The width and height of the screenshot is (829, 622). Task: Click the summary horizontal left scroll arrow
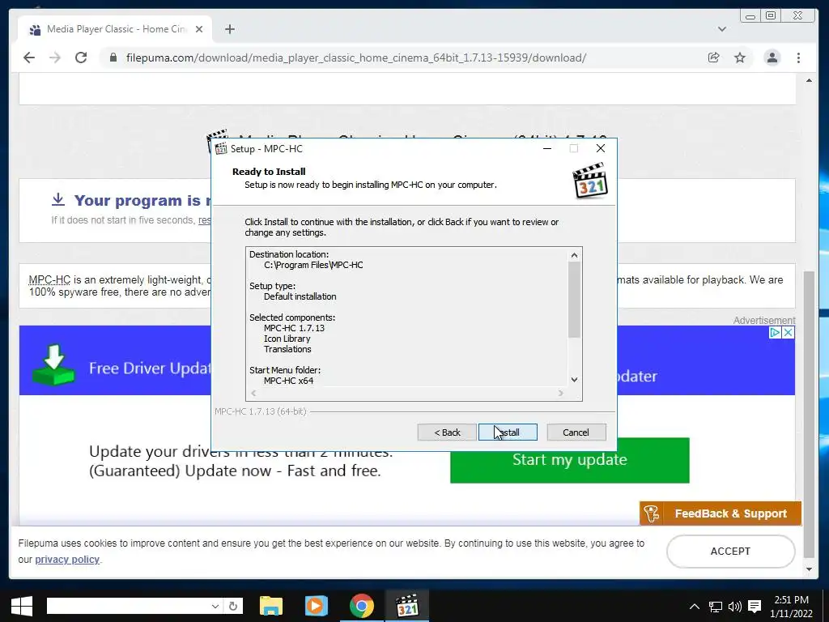tap(253, 393)
